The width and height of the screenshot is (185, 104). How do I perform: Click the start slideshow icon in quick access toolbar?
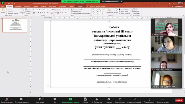[12, 3]
